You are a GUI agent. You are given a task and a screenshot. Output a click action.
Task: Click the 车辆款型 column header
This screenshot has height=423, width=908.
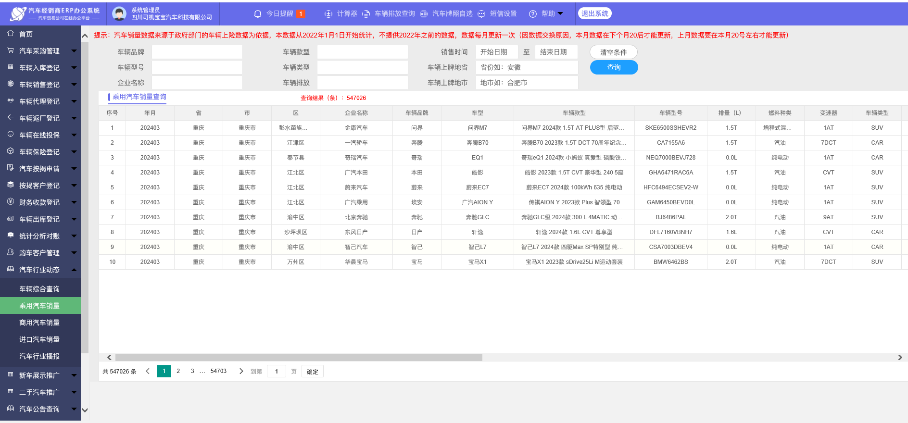click(574, 113)
